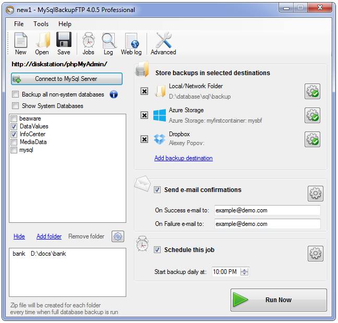Toggle Send e-mail confirmations checkbox

click(x=157, y=190)
